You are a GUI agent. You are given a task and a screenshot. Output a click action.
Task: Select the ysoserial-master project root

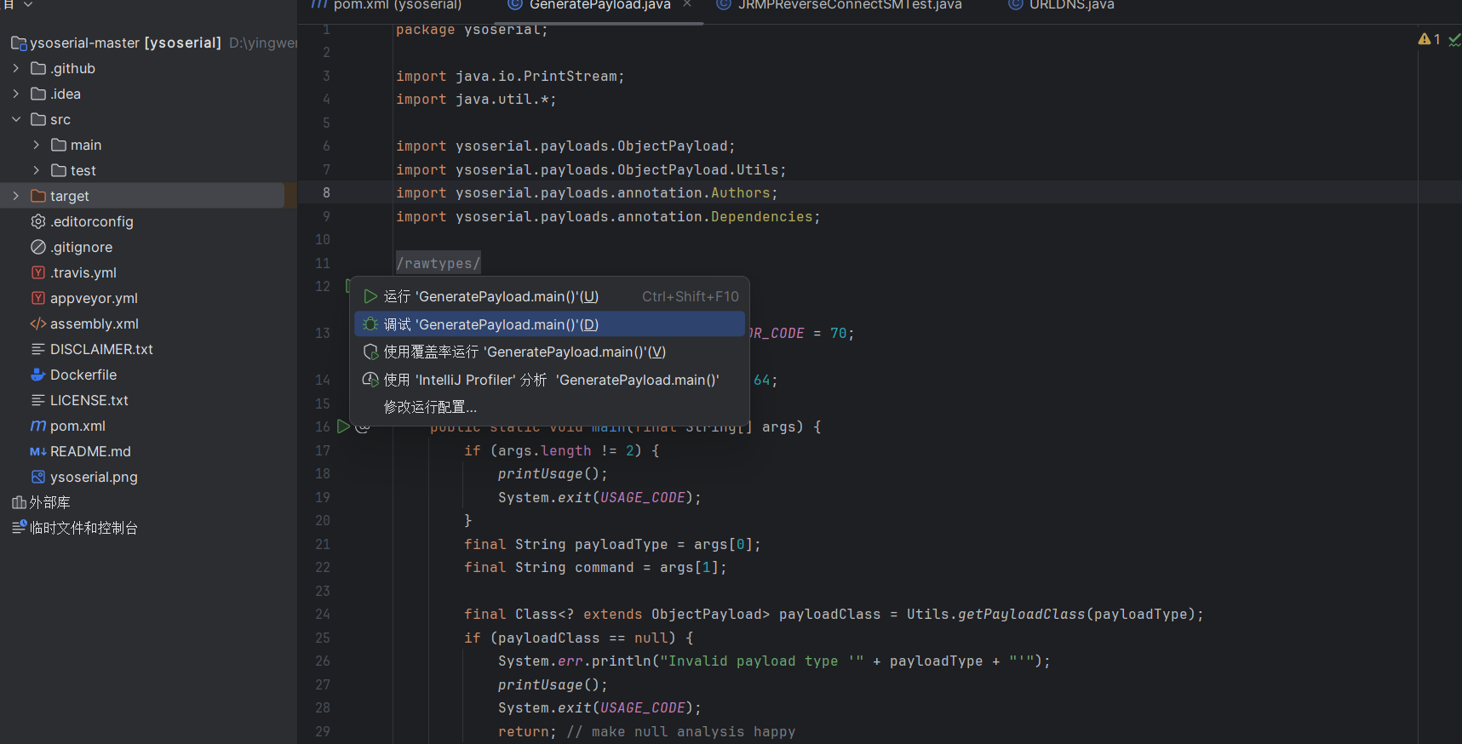coord(125,43)
